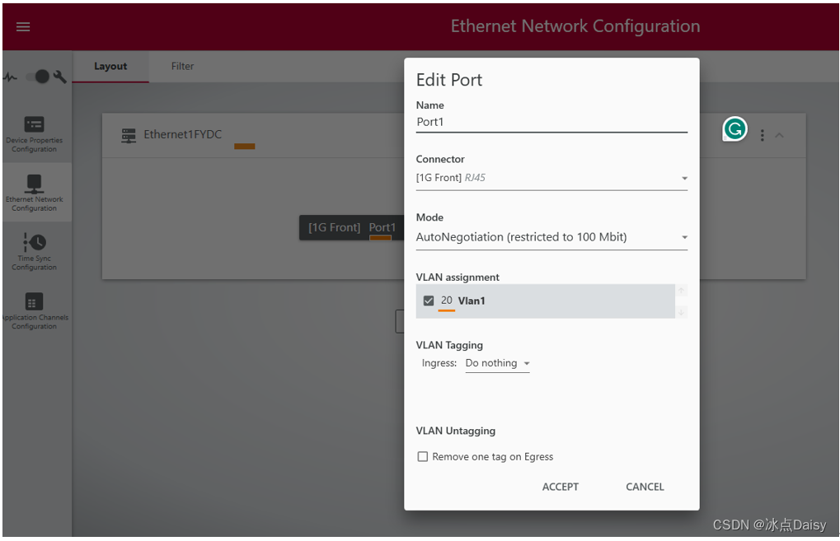Open the hamburger menu
This screenshot has height=541, width=840.
[x=22, y=26]
